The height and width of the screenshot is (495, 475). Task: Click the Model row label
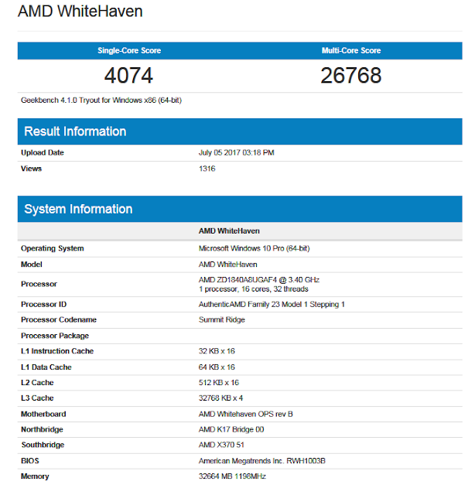pos(32,265)
